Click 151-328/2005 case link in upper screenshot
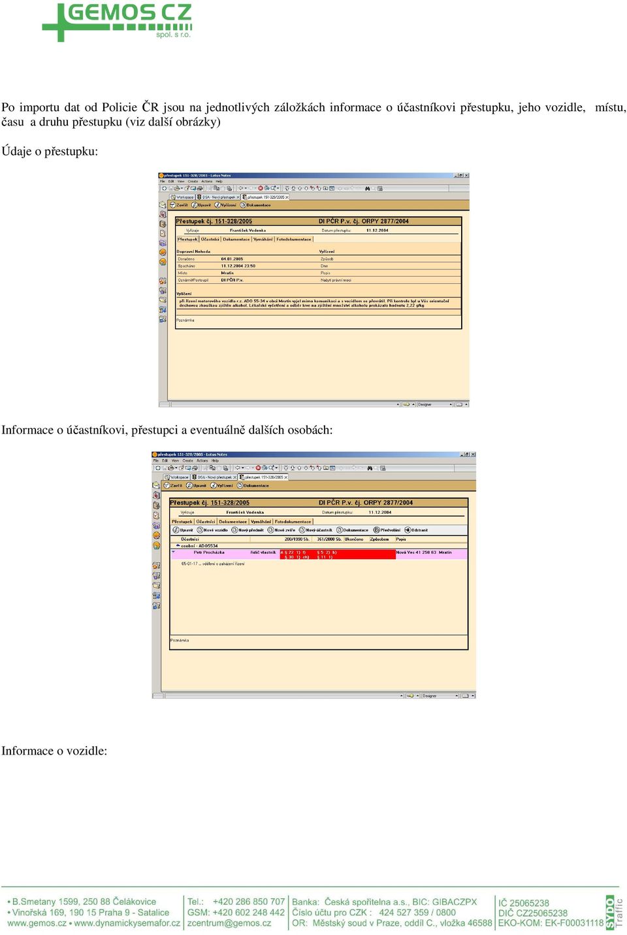Viewport: 627px width, 935px height. [x=233, y=221]
